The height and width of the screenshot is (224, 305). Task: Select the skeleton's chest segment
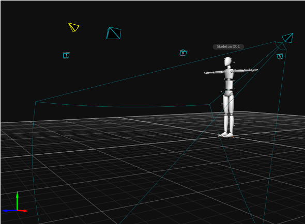pyautogui.click(x=229, y=73)
